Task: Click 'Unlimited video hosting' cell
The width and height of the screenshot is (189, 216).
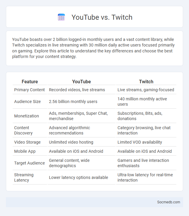Action: click(71, 142)
